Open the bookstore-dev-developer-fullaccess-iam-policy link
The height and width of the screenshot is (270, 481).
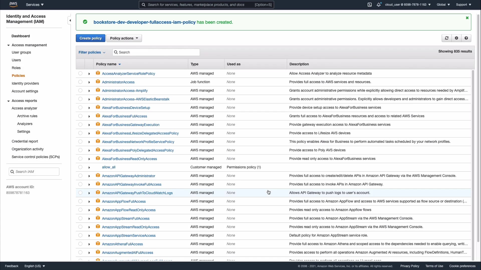tap(144, 22)
